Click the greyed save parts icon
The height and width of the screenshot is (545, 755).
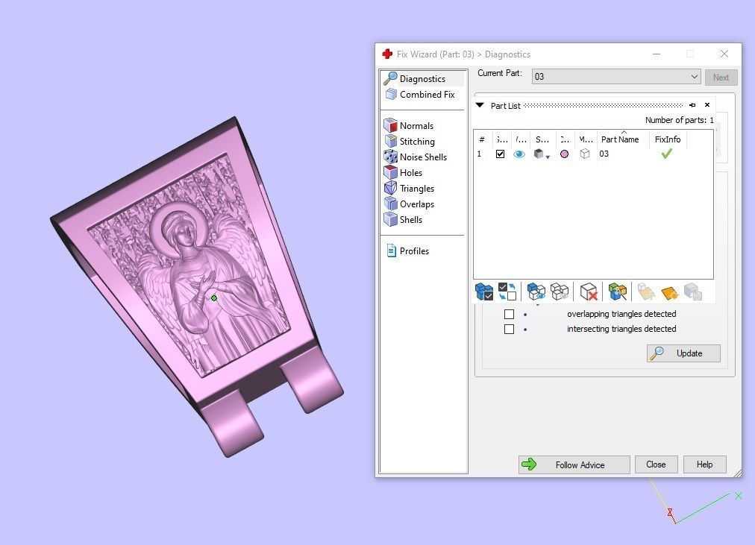pyautogui.click(x=693, y=292)
